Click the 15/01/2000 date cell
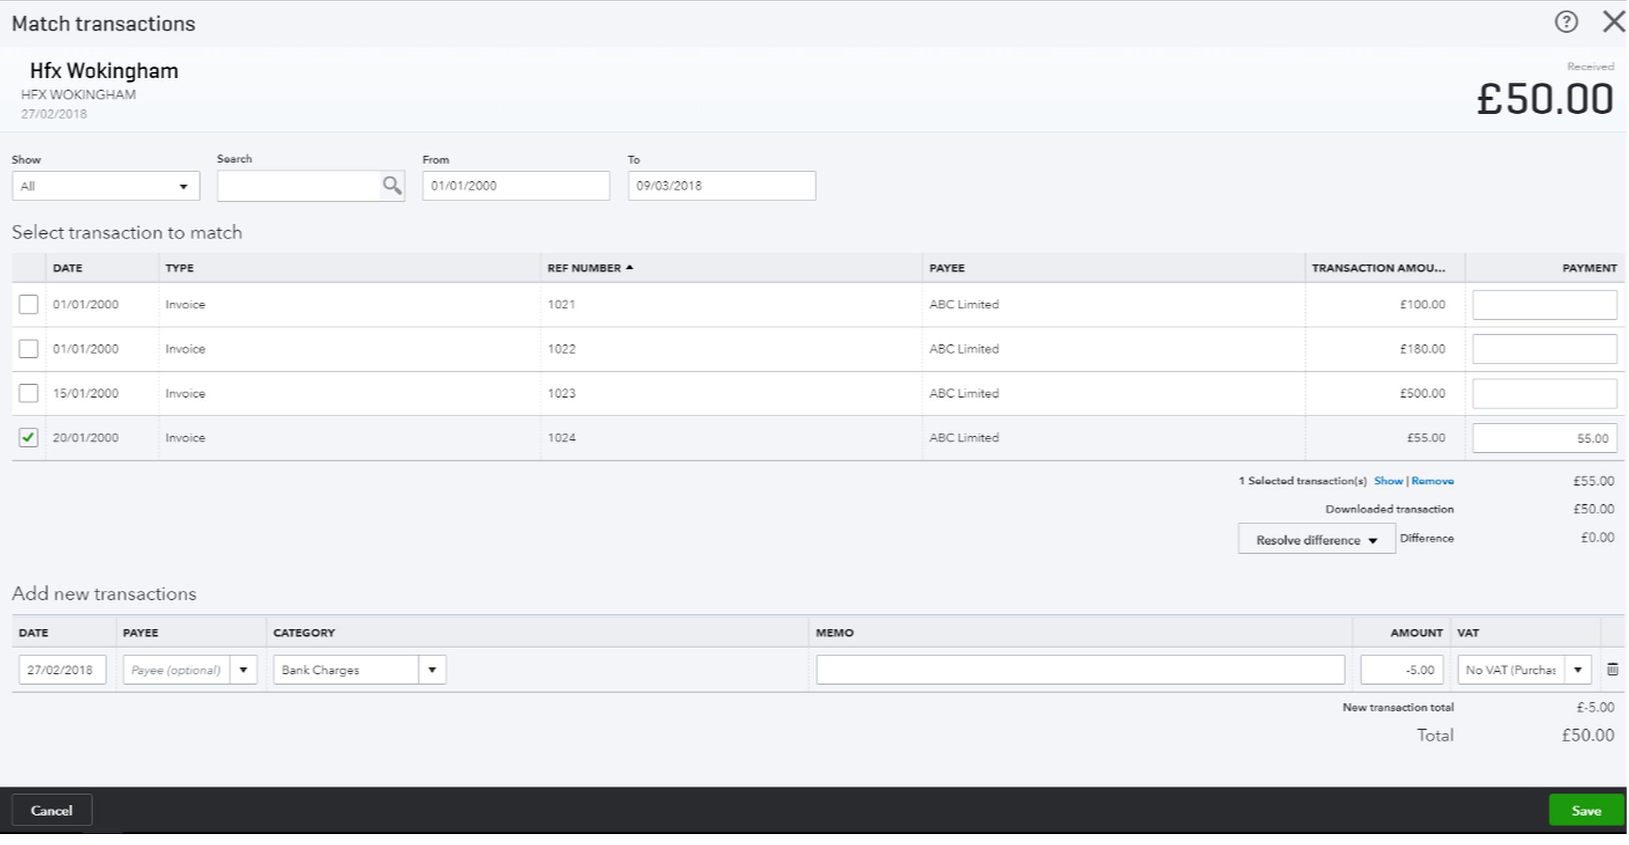This screenshot has width=1629, height=845. tap(85, 393)
